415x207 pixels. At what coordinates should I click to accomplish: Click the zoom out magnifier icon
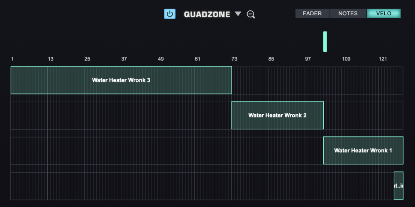point(251,14)
